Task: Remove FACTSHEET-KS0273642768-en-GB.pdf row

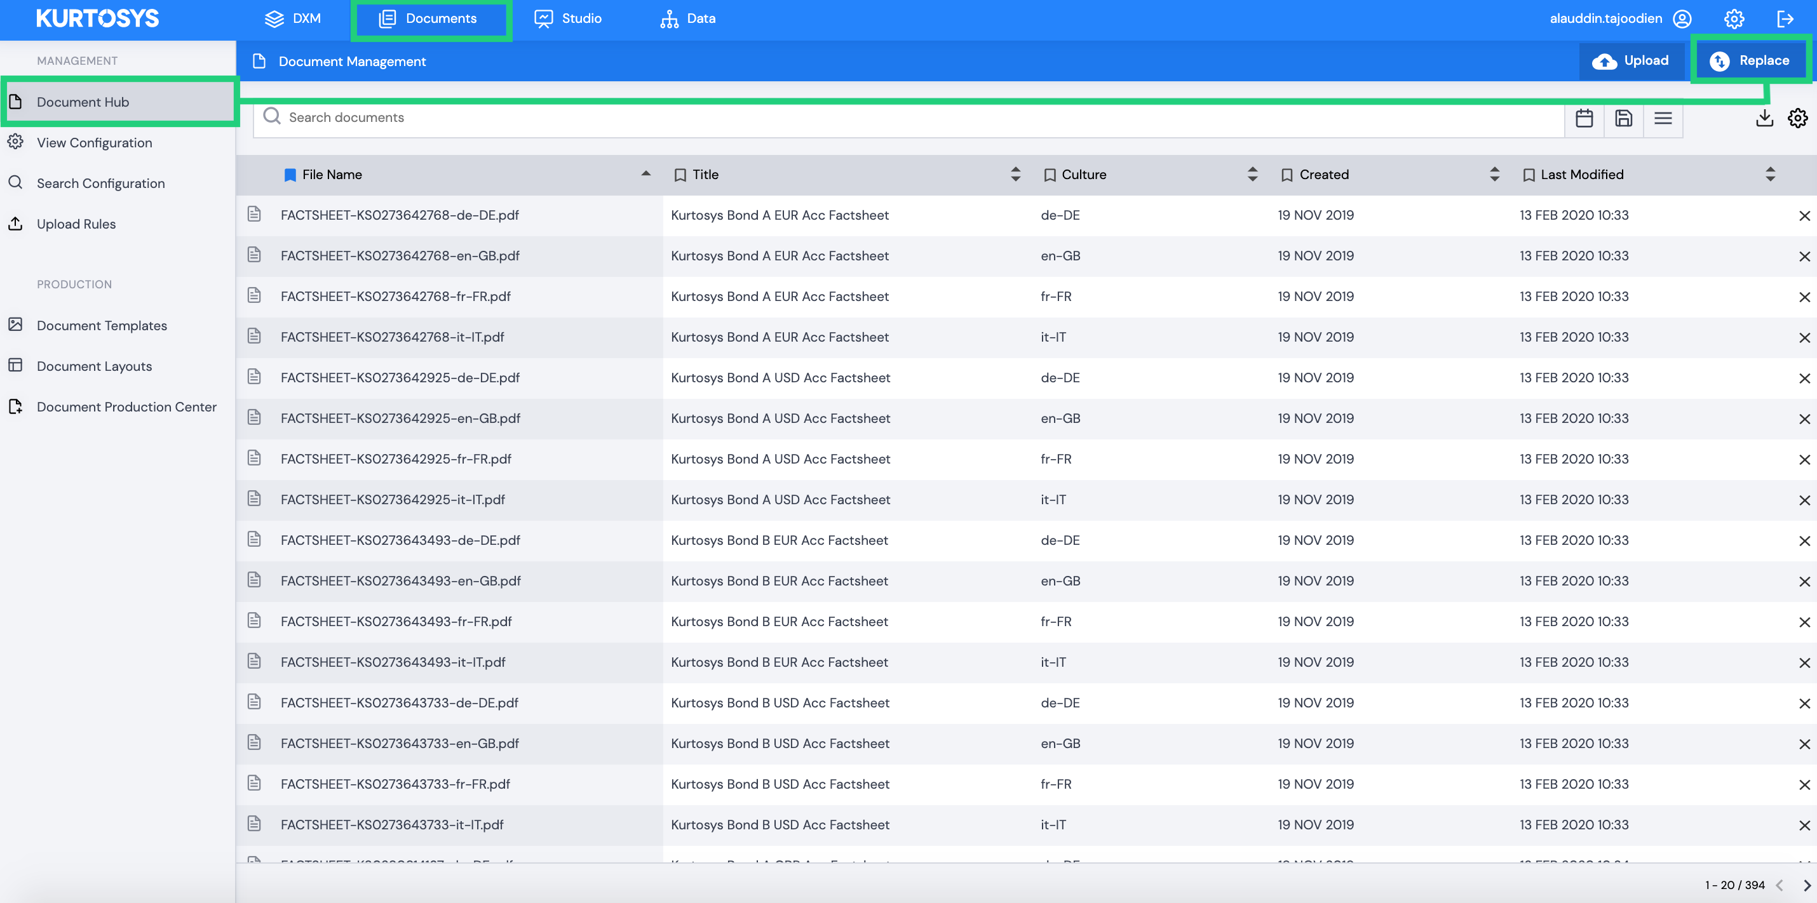Action: pos(1804,257)
